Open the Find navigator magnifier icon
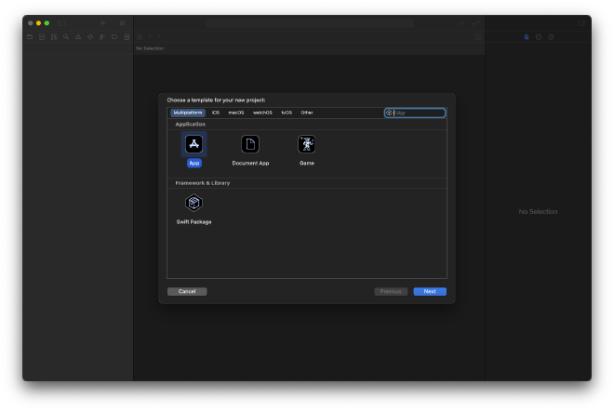The width and height of the screenshot is (614, 411). coord(66,37)
